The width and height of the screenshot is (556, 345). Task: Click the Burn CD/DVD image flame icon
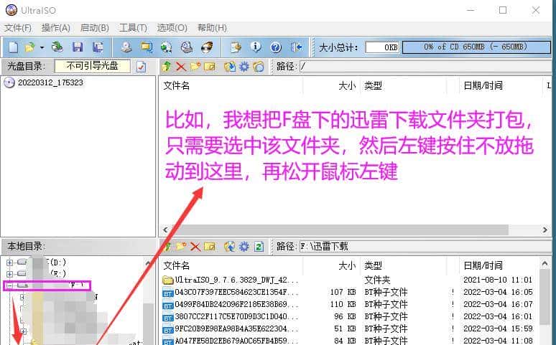207,47
